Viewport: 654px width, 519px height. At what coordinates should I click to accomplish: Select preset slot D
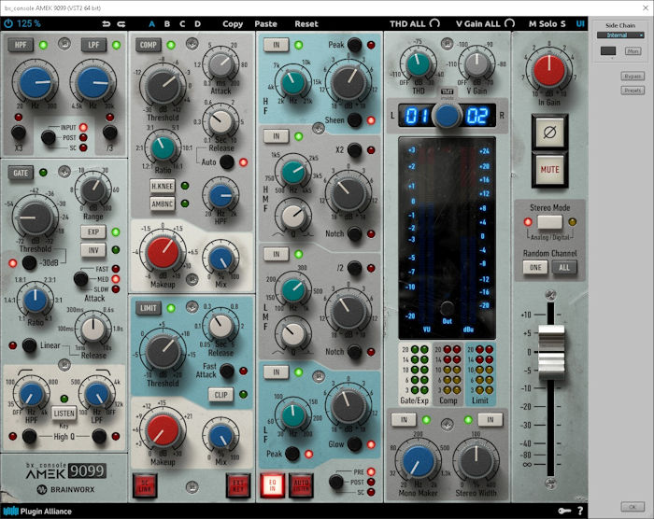click(198, 23)
